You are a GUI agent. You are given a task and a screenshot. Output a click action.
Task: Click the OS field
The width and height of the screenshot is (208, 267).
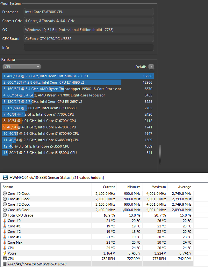pos(89,30)
